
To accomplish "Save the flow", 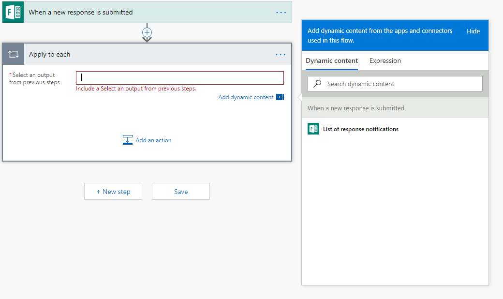I will pos(181,192).
